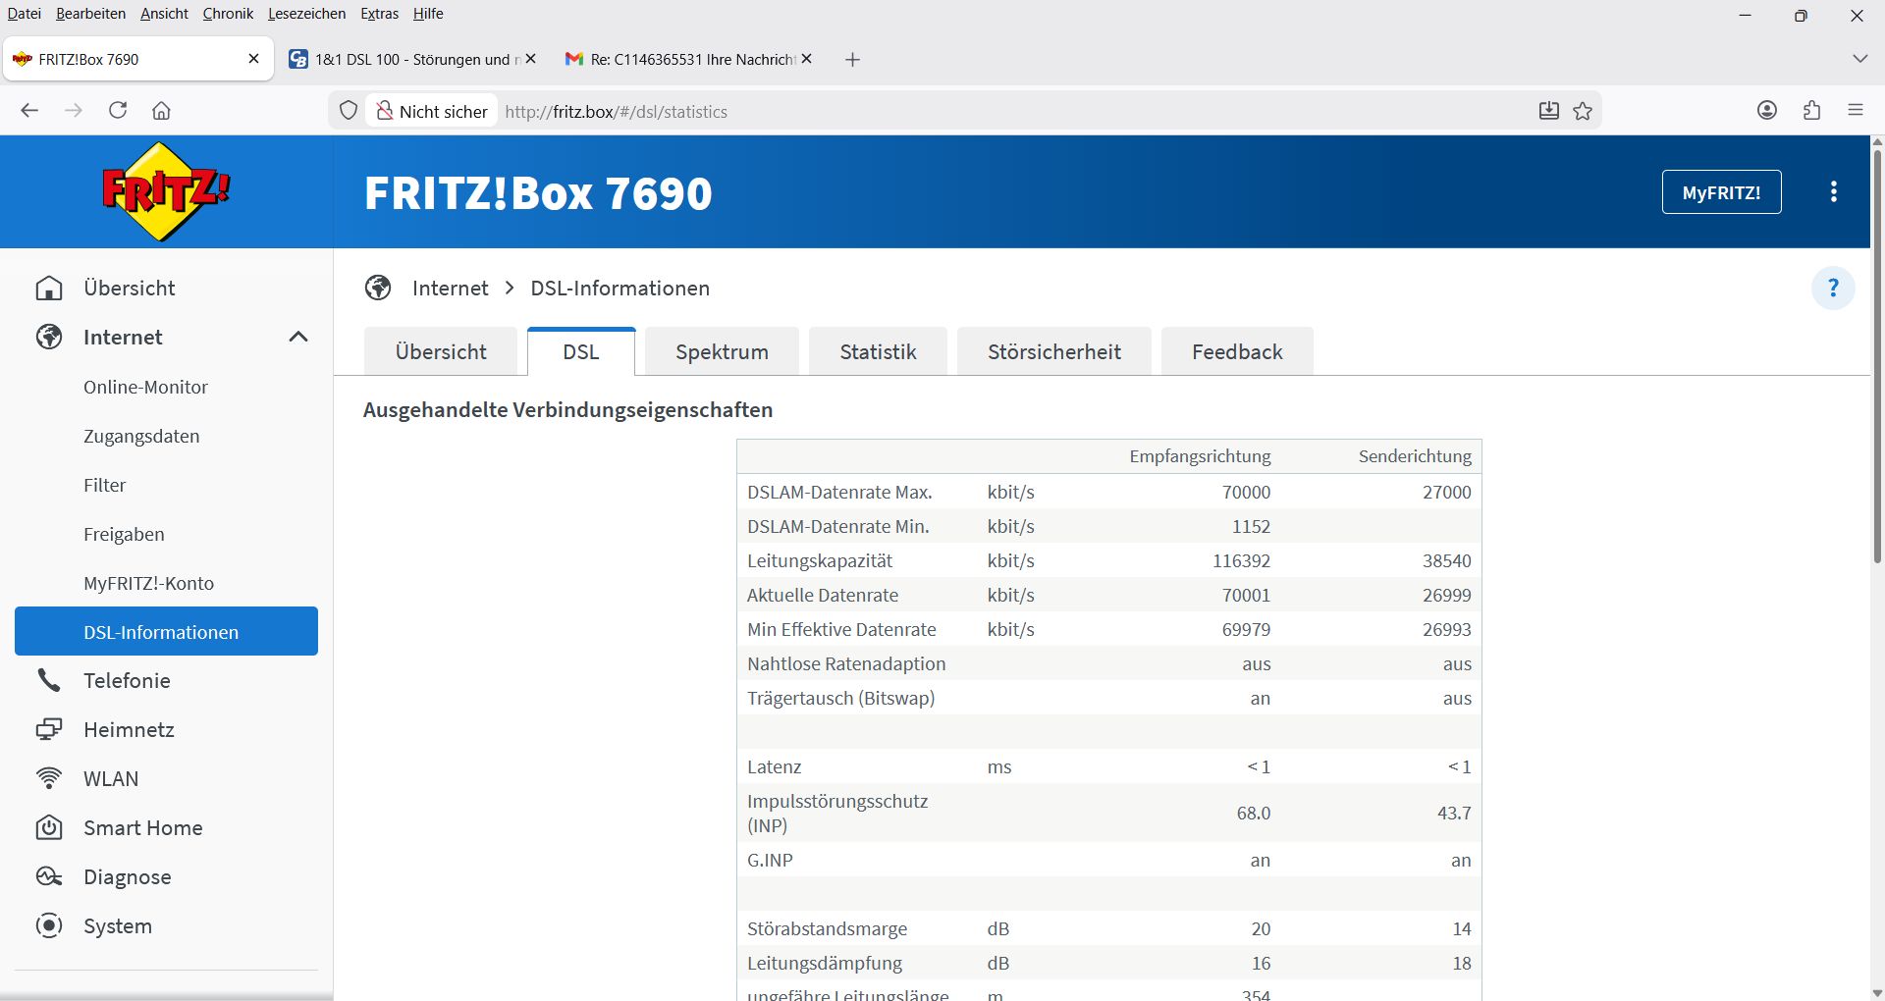This screenshot has width=1885, height=1001.
Task: Click the install/save page icon in address bar
Action: tap(1549, 111)
